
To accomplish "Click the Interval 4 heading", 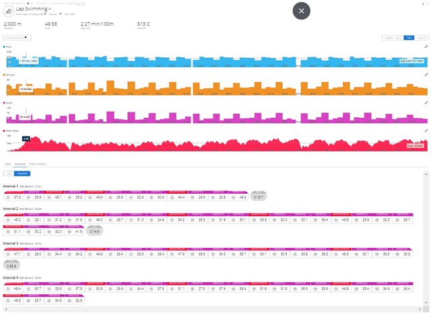I will [x=11, y=277].
